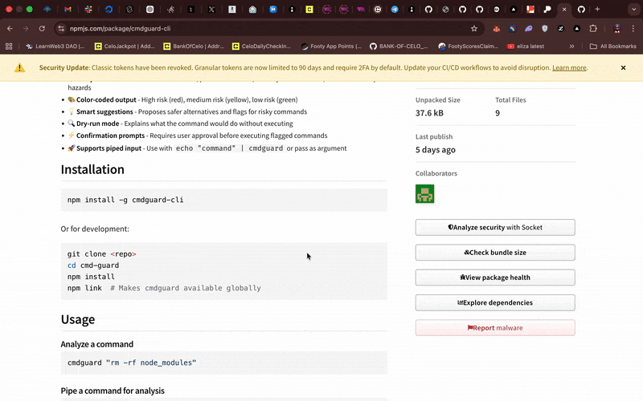The width and height of the screenshot is (643, 401).
Task: Open the Extensions puzzle menu
Action: tap(593, 28)
